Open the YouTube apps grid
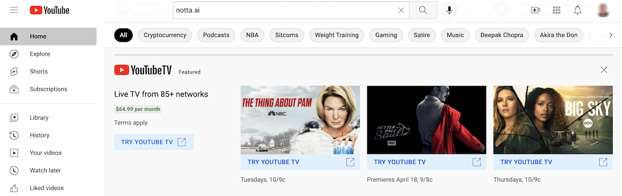This screenshot has width=622, height=196. coord(557,10)
